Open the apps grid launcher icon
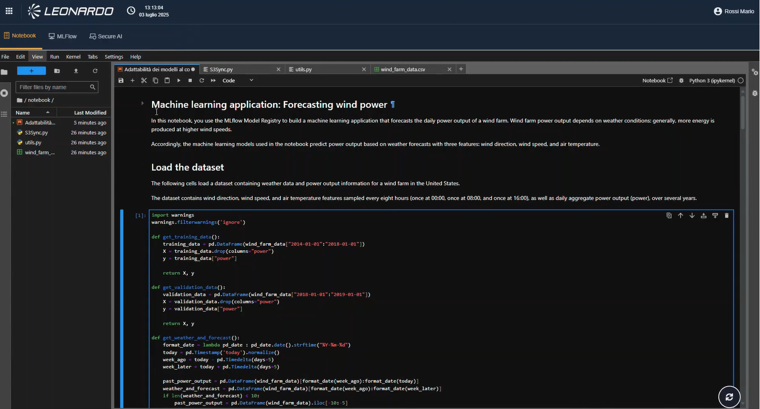 point(9,11)
